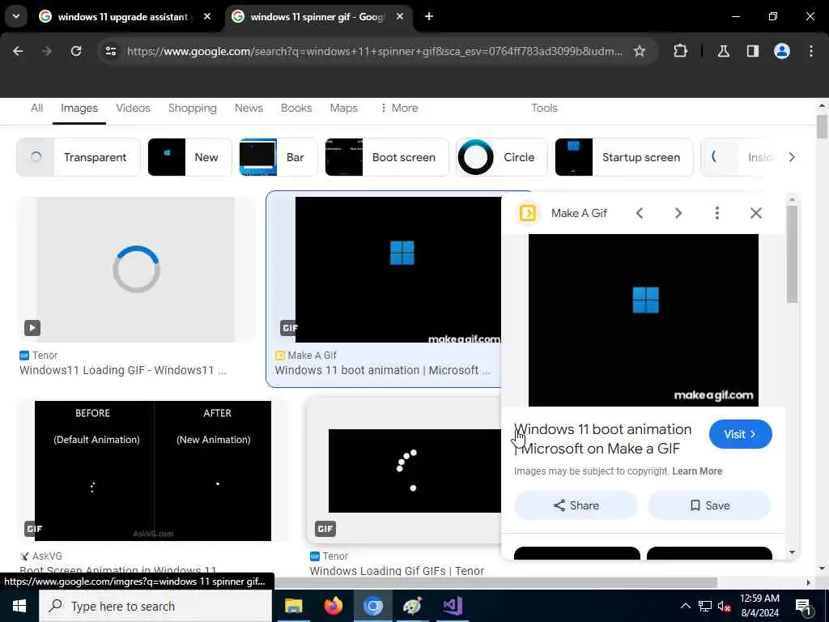Image resolution: width=829 pixels, height=622 pixels.
Task: Click the taskbar search box
Action: [x=155, y=606]
